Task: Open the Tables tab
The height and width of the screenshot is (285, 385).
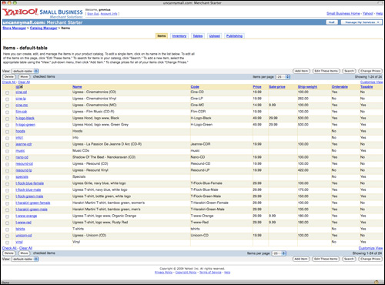Action: point(198,36)
